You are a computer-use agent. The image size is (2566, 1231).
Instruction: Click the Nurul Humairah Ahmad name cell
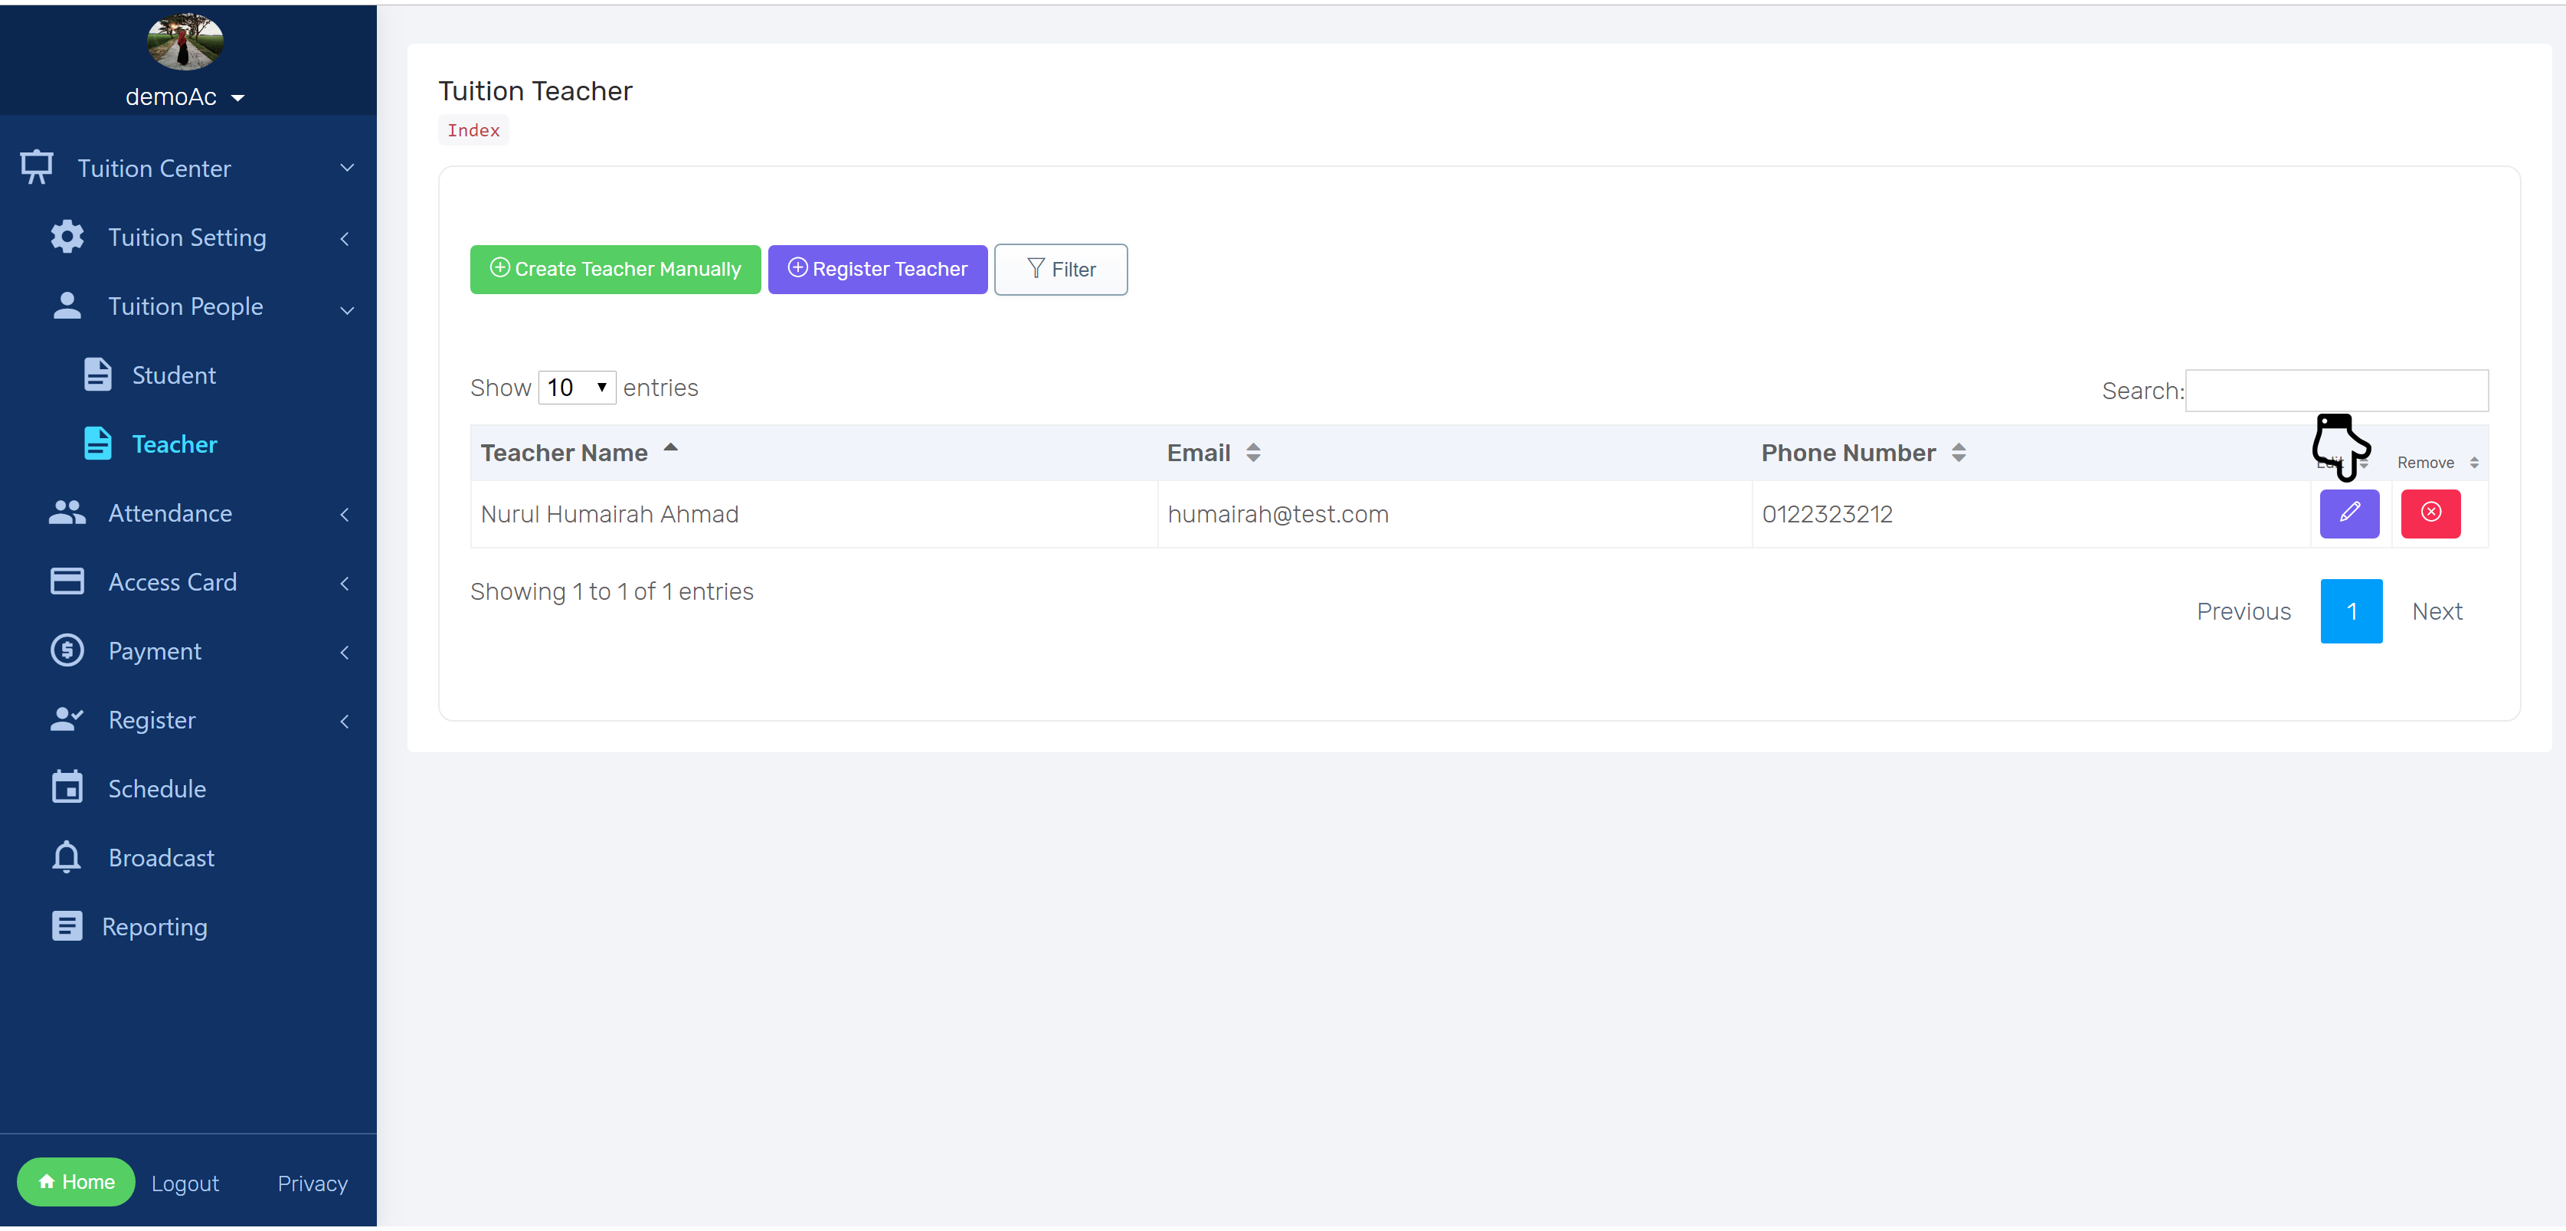point(813,515)
